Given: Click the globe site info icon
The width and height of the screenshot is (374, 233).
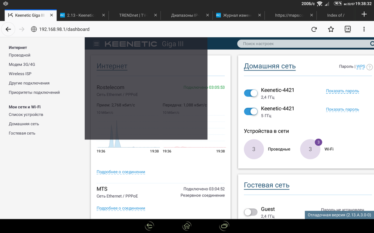Looking at the screenshot, I should tap(34, 29).
